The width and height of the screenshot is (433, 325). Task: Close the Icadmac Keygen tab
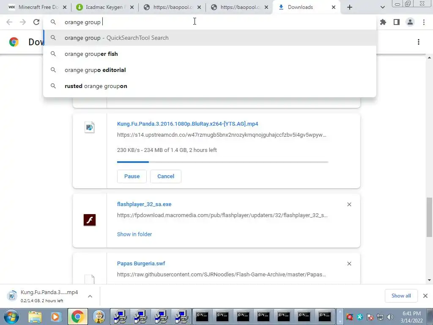(x=132, y=8)
